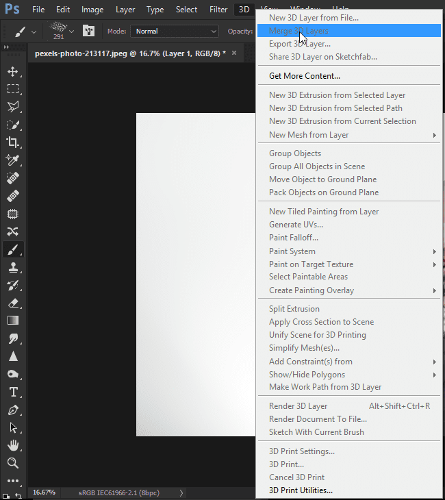Screen dimensions: 445x500
Task: Select the Zoom magnifier tool
Action: click(12, 463)
